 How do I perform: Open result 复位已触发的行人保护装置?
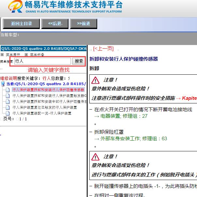tap(45, 107)
